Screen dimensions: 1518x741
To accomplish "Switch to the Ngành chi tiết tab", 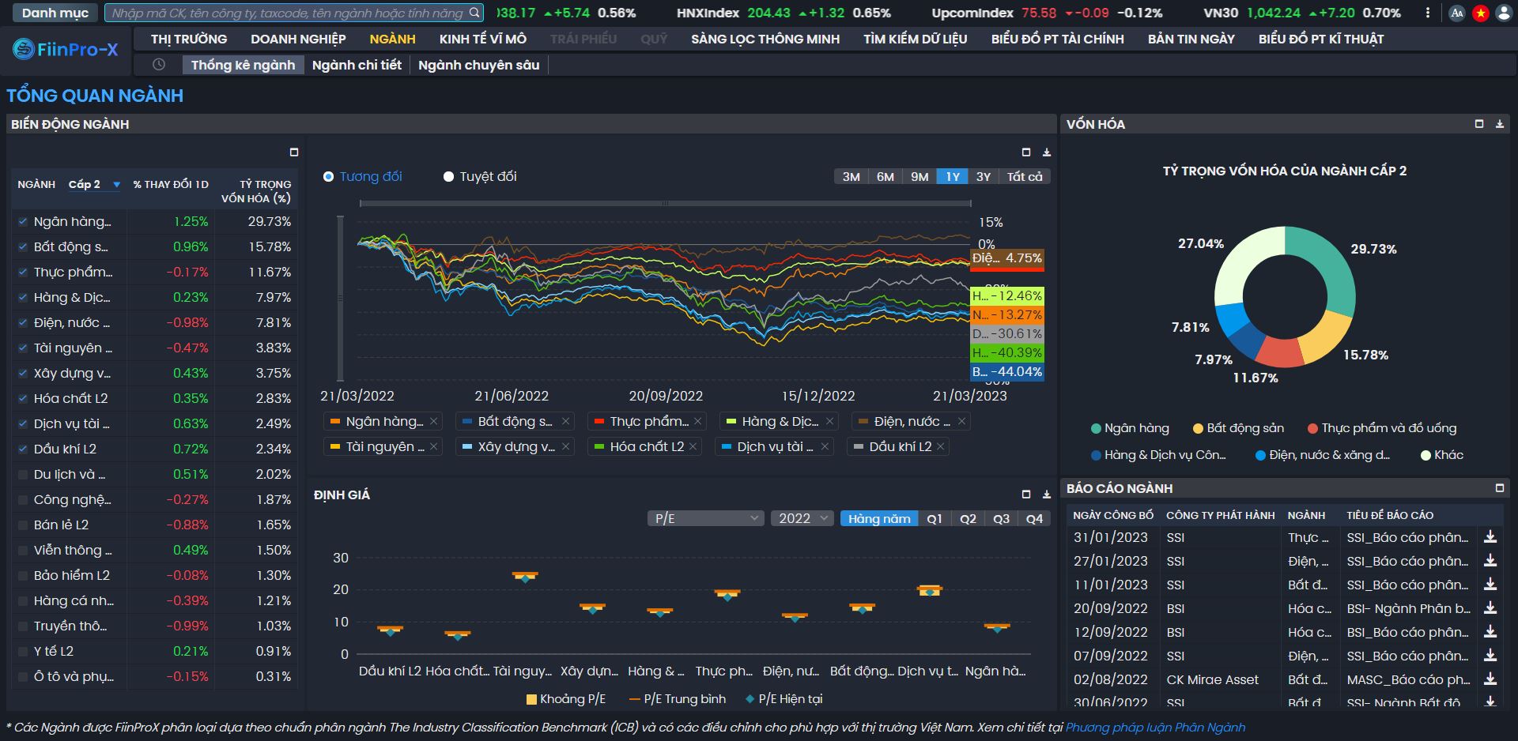I will click(357, 65).
